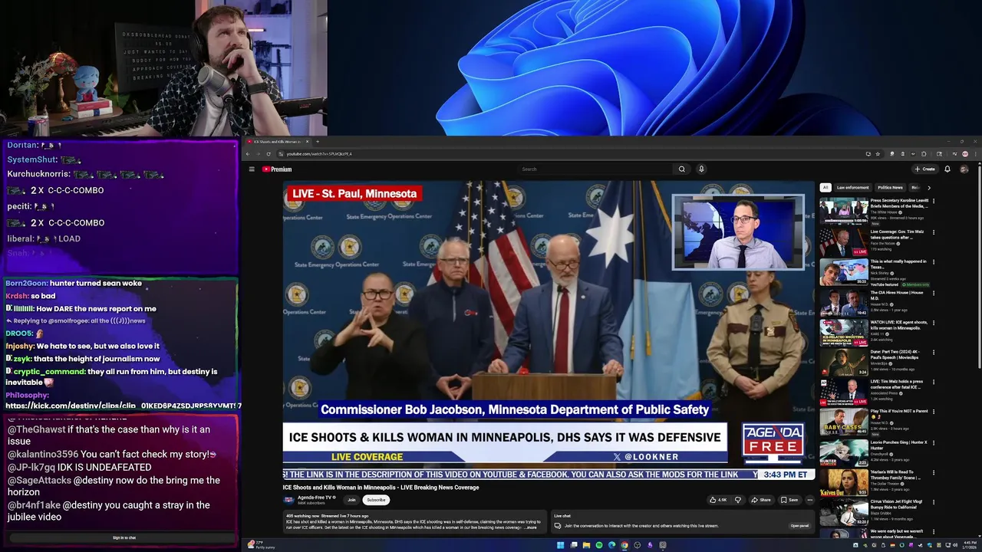This screenshot has width=982, height=552.
Task: Open the kick.com clip link in chat
Action: click(x=124, y=406)
